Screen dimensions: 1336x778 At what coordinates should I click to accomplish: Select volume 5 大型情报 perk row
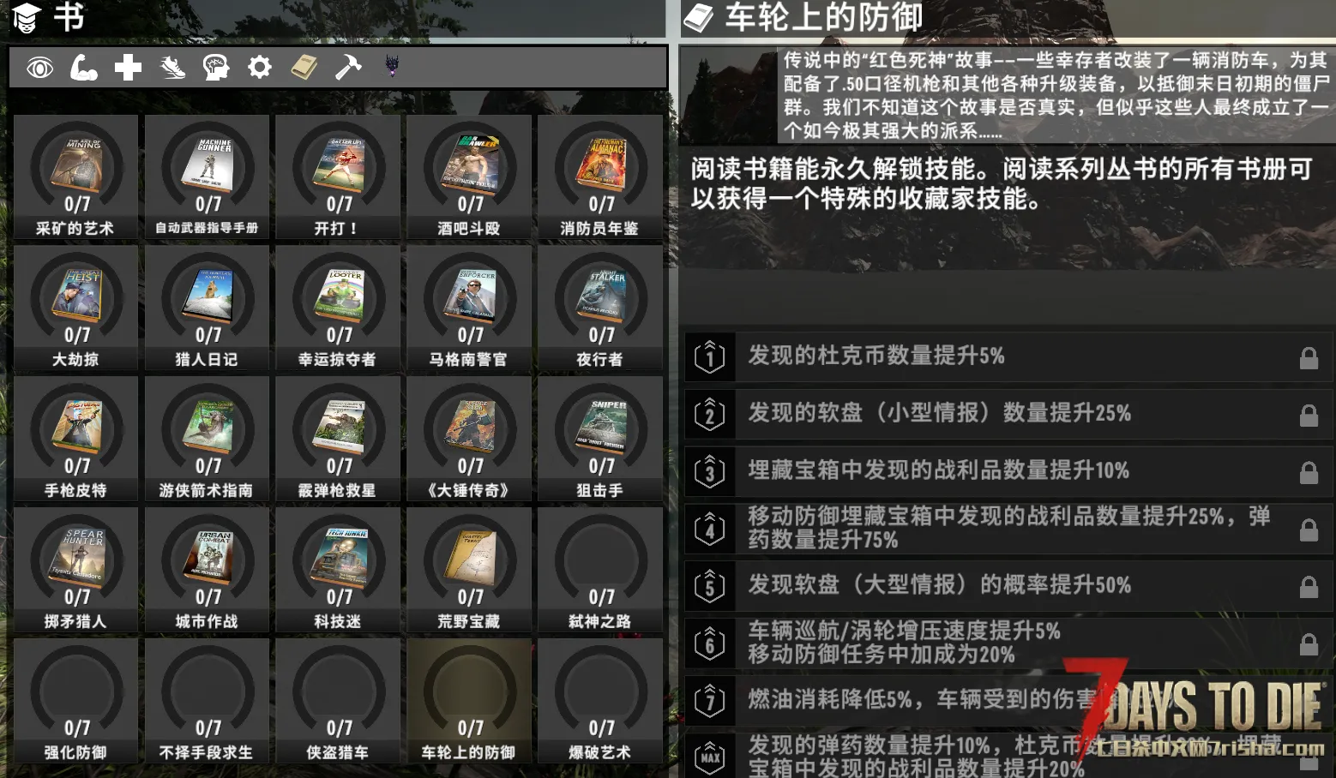click(x=1008, y=586)
